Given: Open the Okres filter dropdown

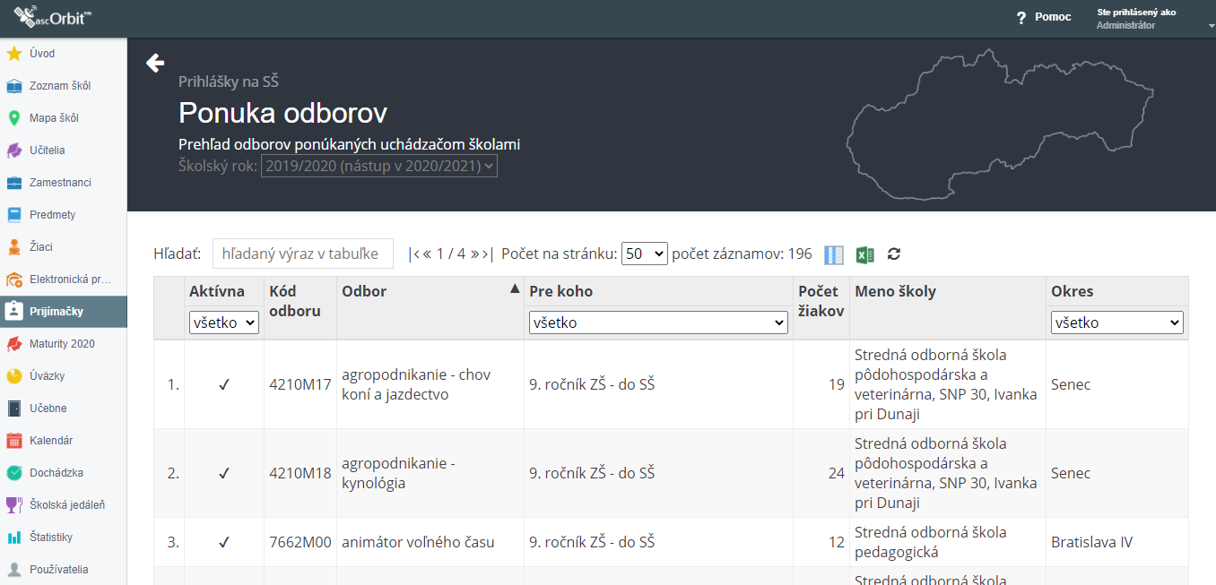Looking at the screenshot, I should (x=1117, y=323).
